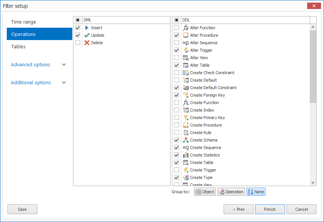The width and height of the screenshot is (324, 222).
Task: Click the Create Foreign Key icon
Action: (x=186, y=95)
